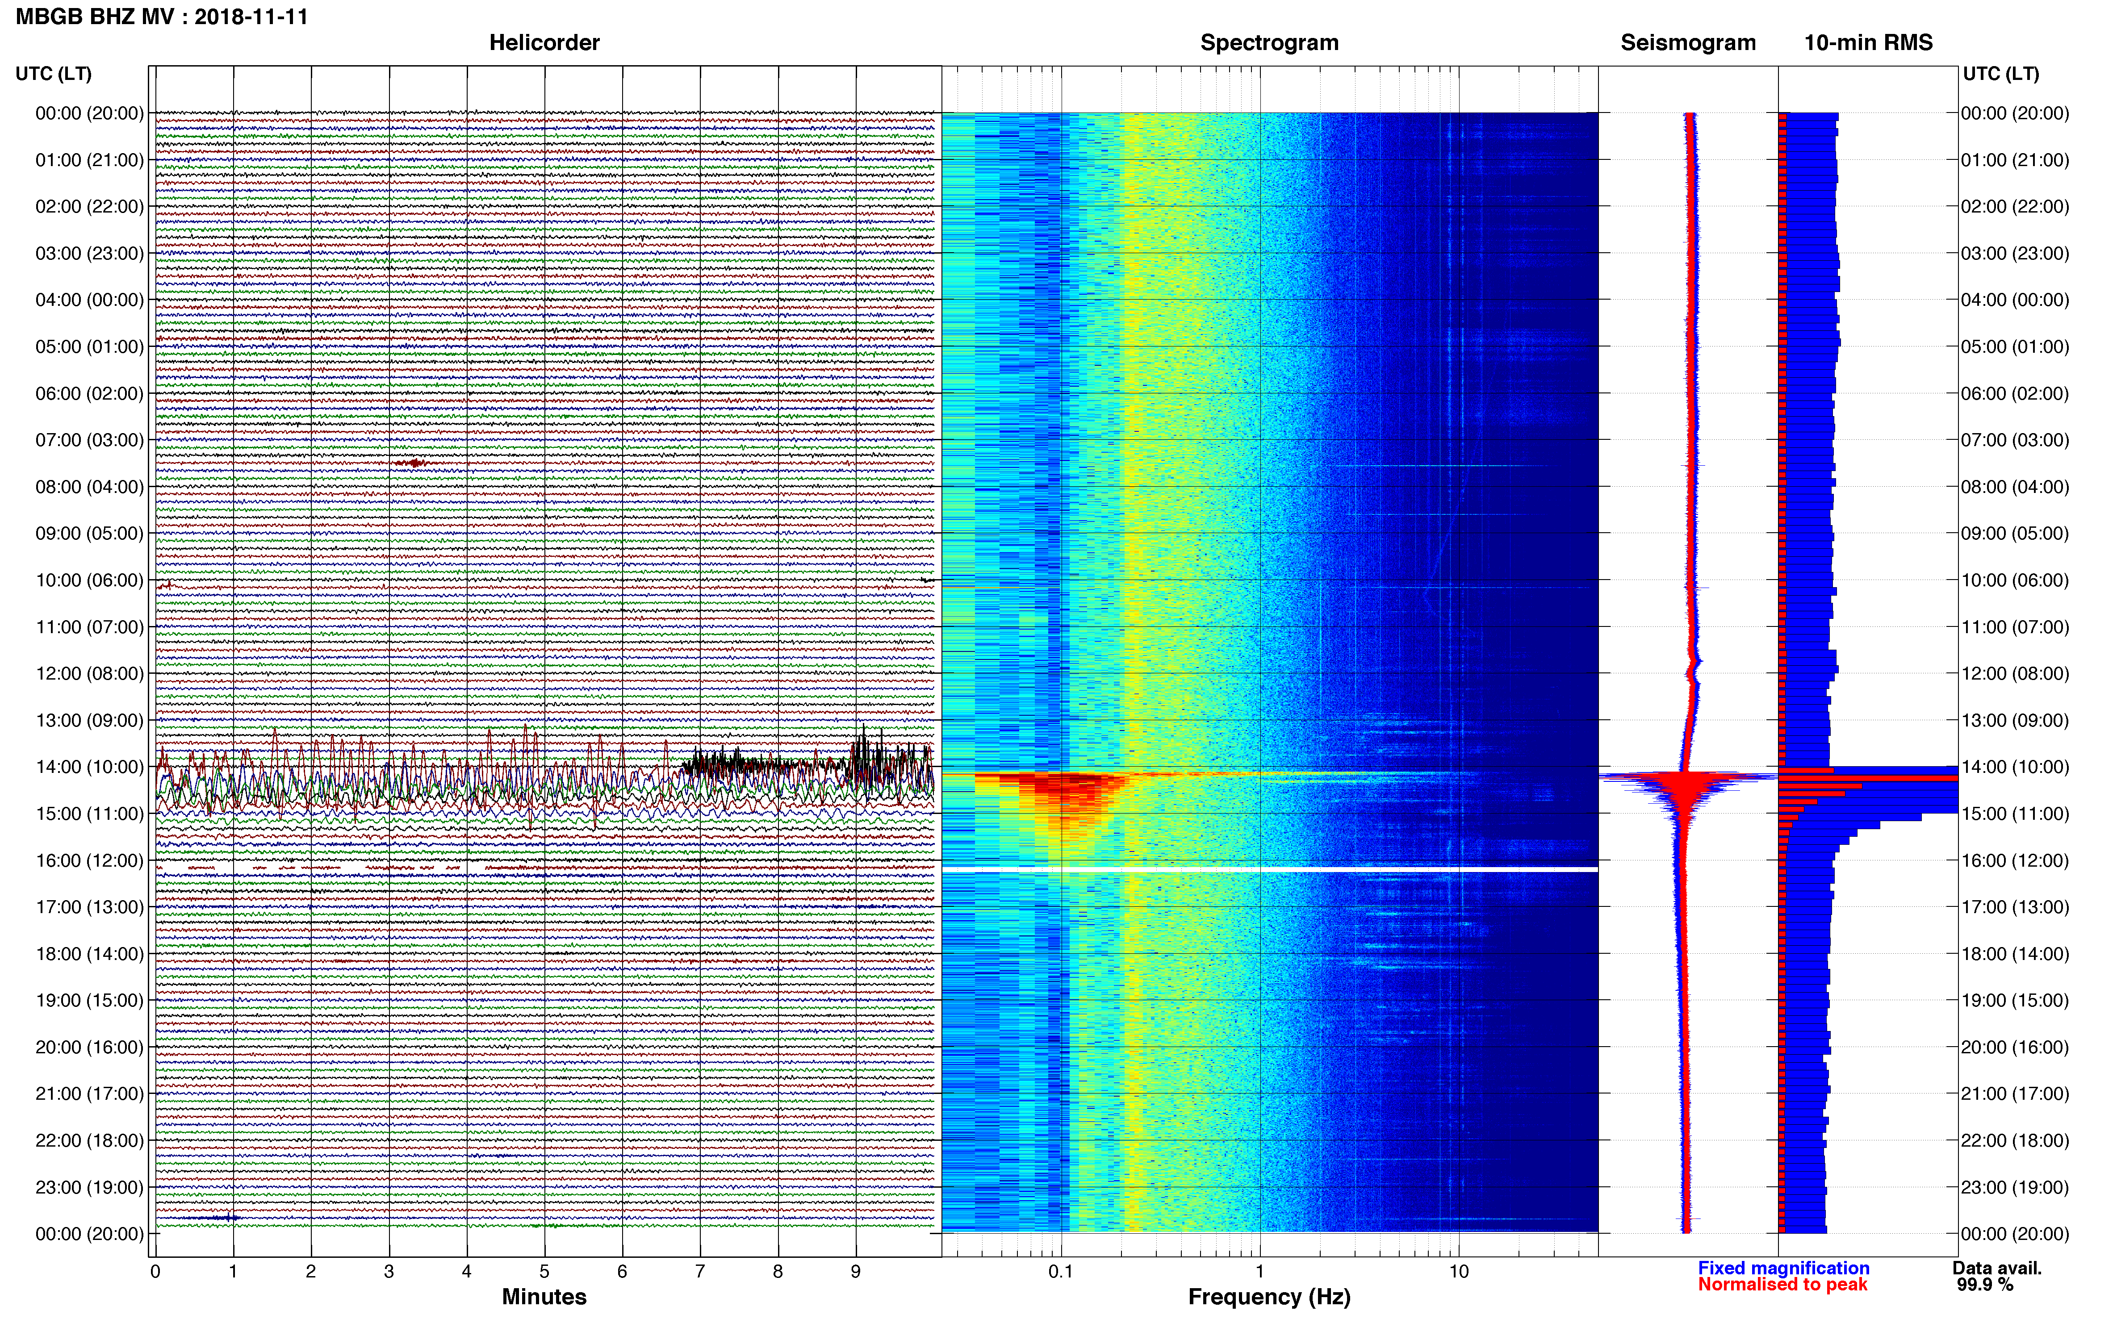Image resolution: width=2117 pixels, height=1323 pixels.
Task: Click right time label 01:00 (21:00)
Action: click(2015, 160)
